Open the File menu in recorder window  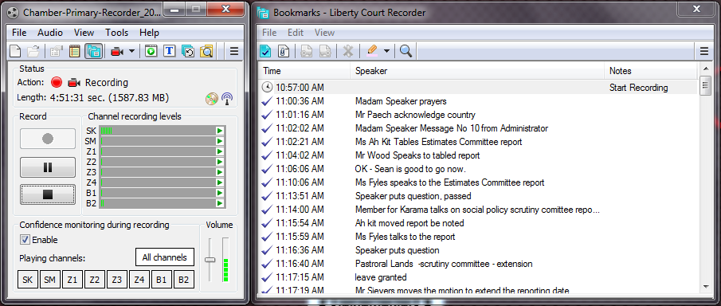point(19,33)
